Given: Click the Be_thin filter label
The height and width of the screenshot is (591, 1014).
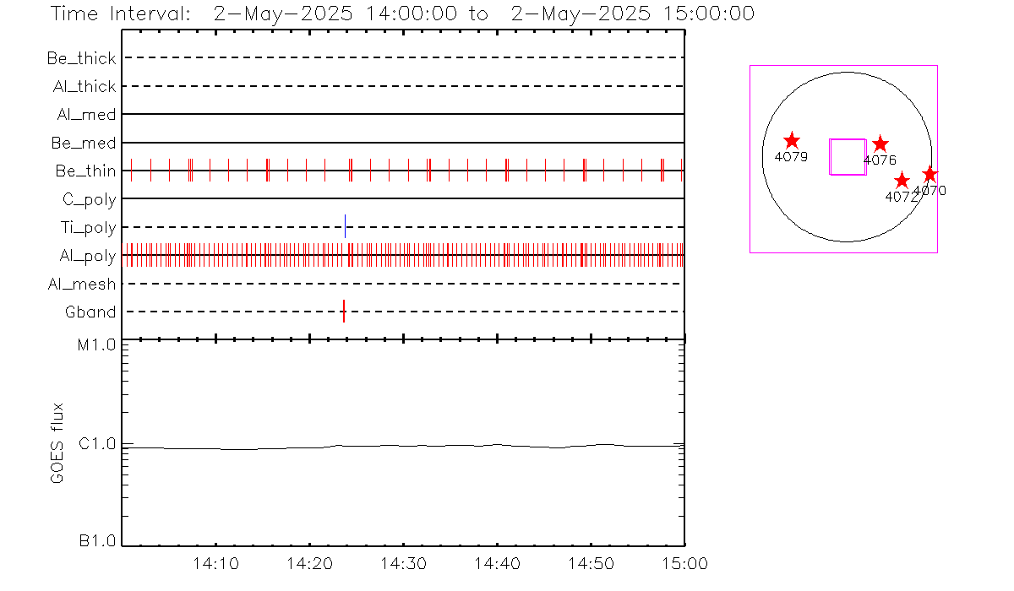Looking at the screenshot, I should click(86, 171).
